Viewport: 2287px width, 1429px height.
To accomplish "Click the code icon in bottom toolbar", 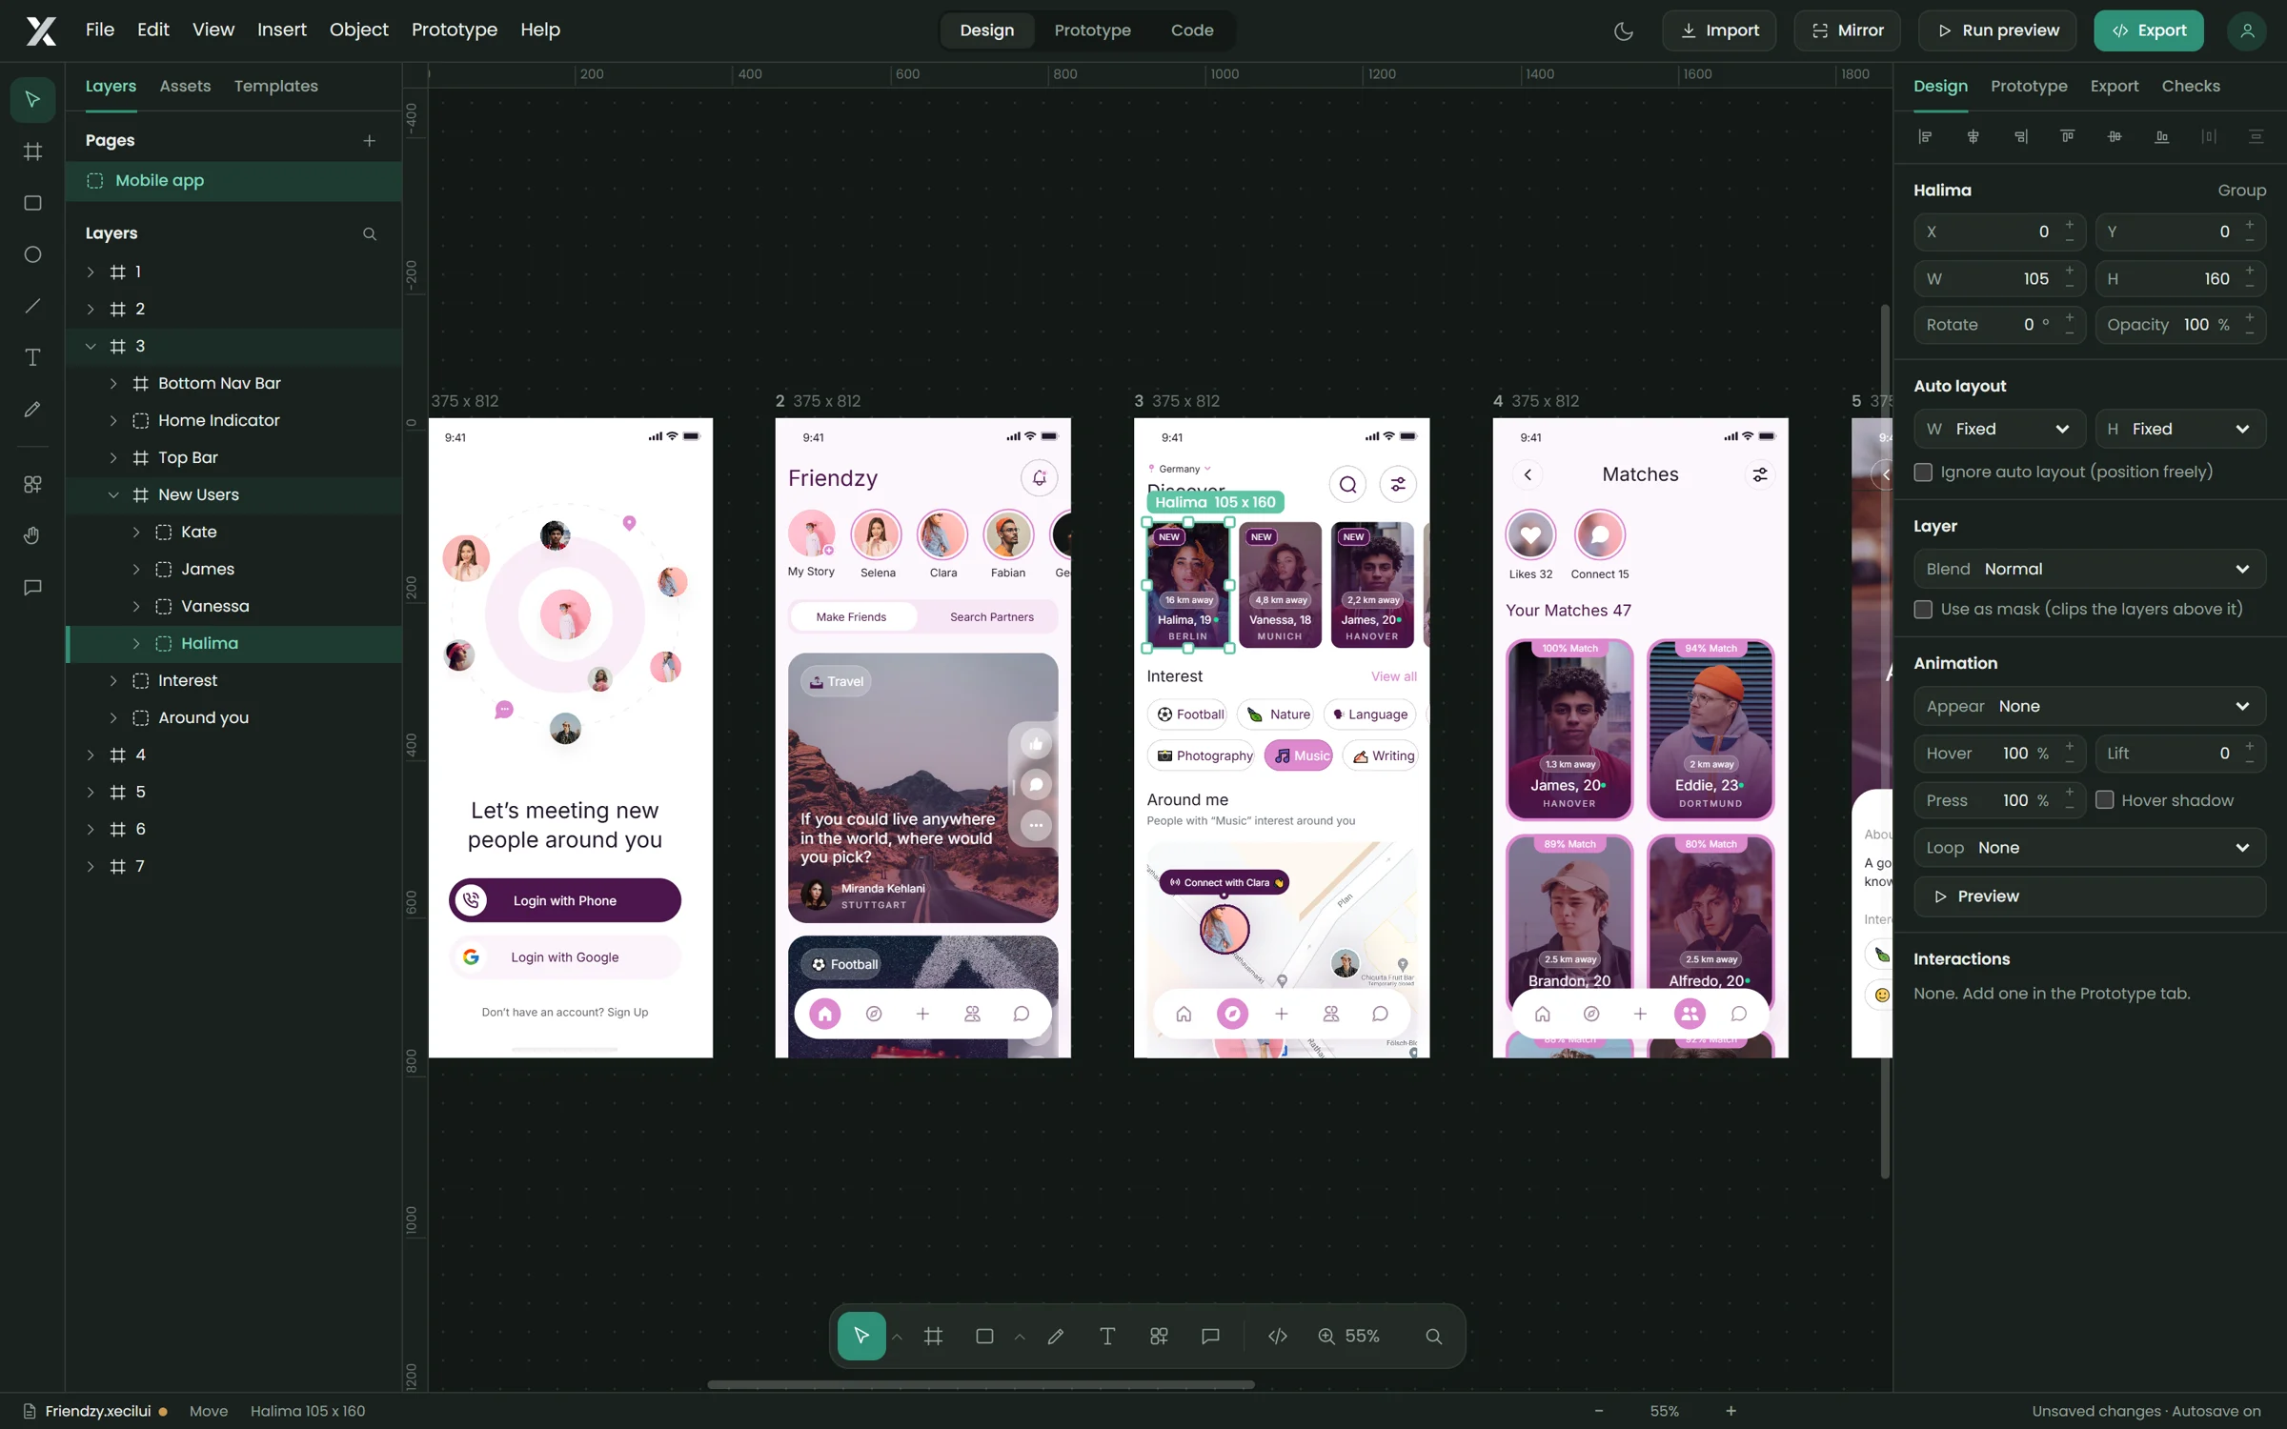I will [1278, 1336].
